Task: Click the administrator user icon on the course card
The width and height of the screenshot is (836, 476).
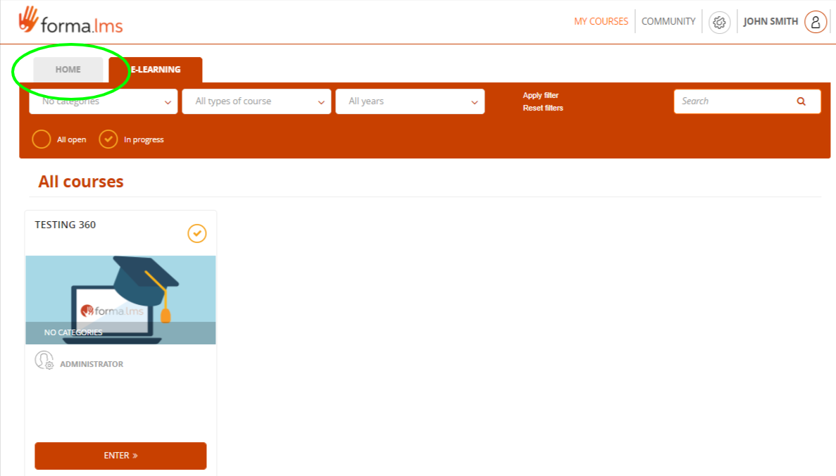Action: pos(44,360)
